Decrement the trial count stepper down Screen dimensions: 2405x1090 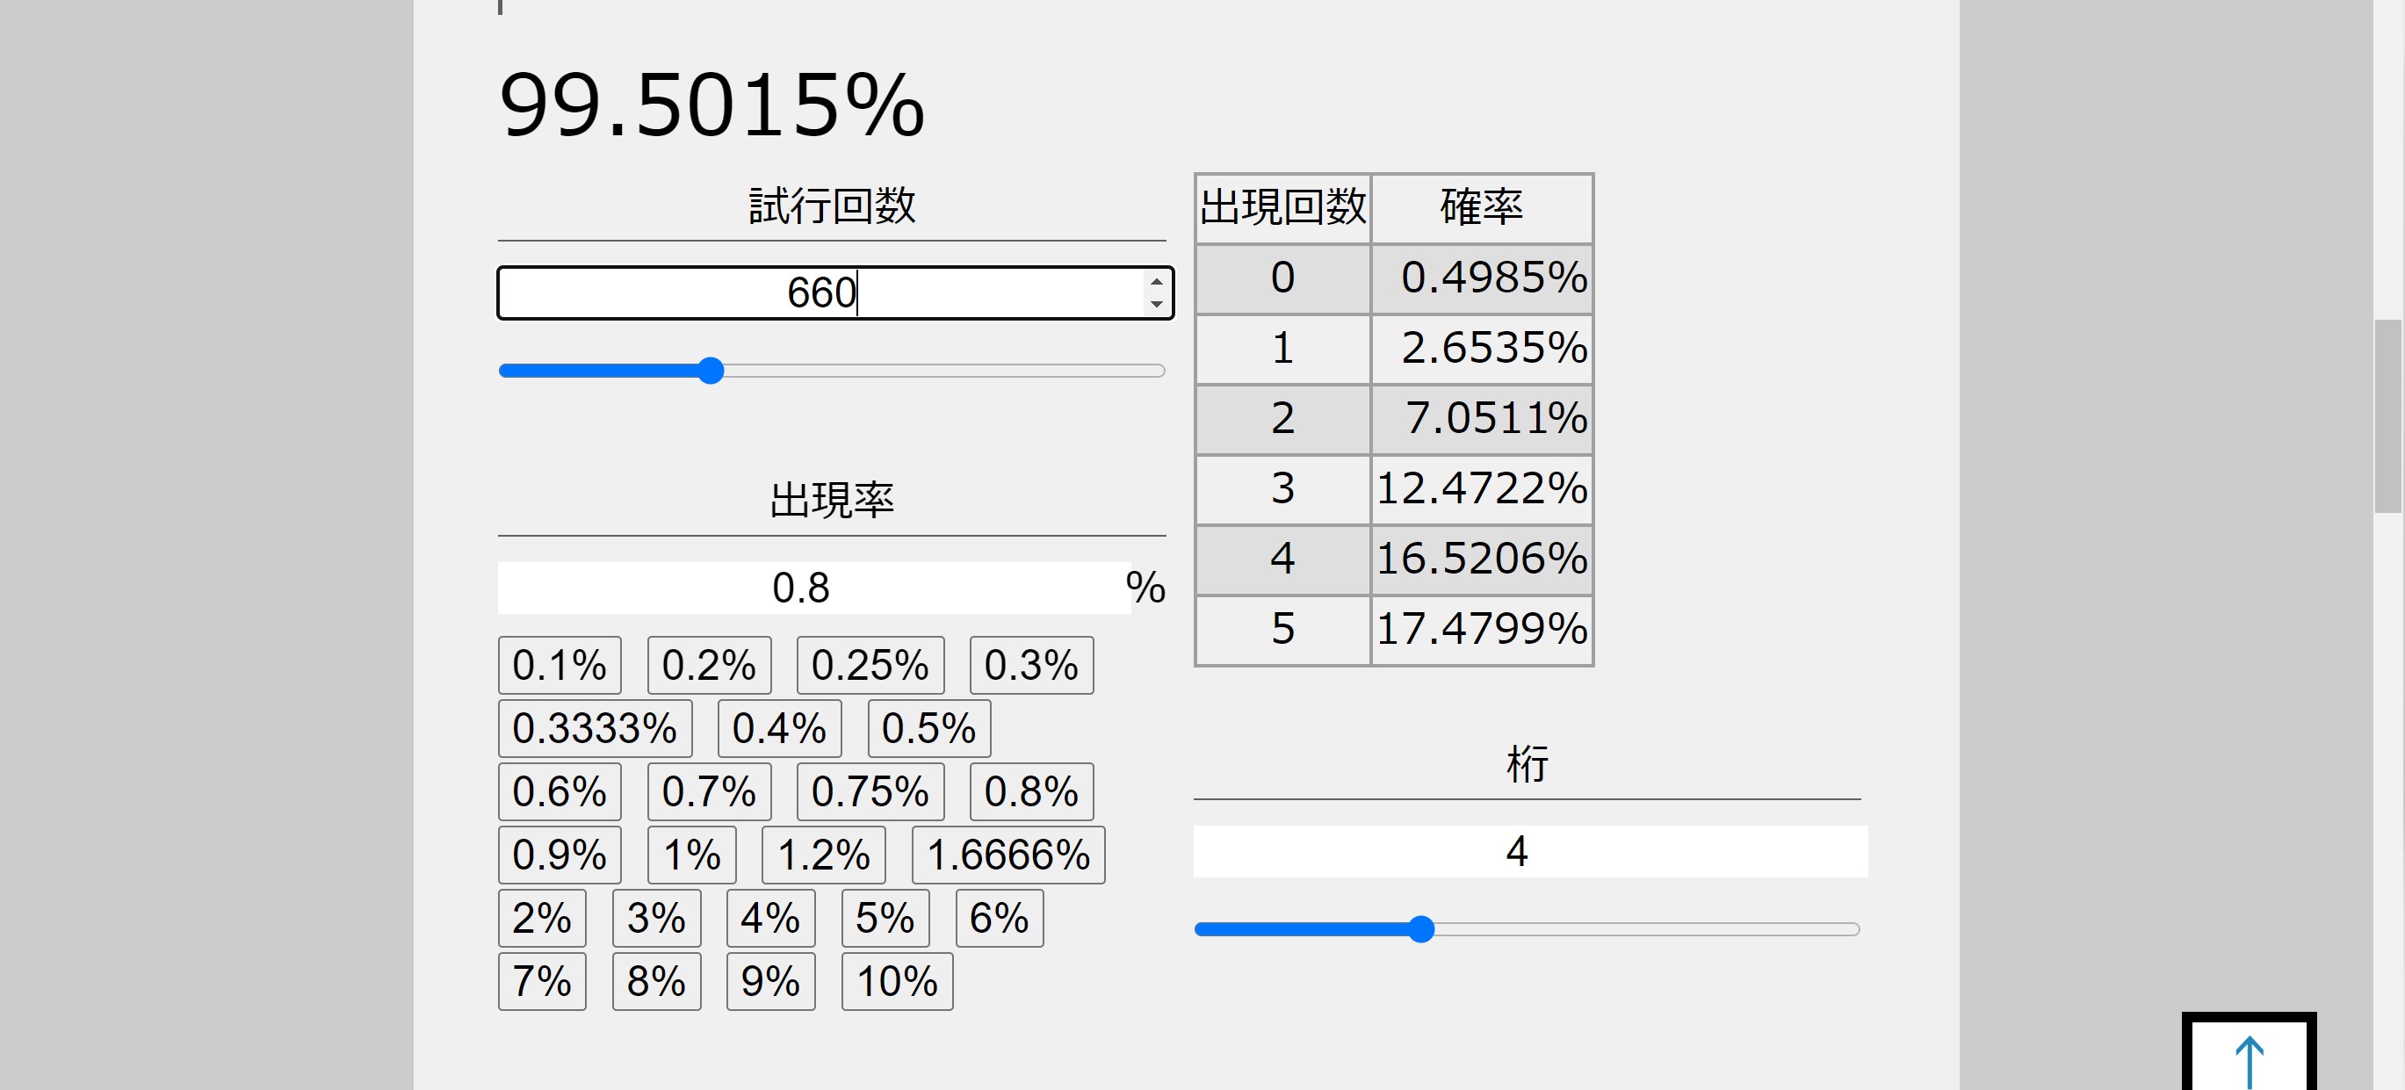[x=1156, y=304]
